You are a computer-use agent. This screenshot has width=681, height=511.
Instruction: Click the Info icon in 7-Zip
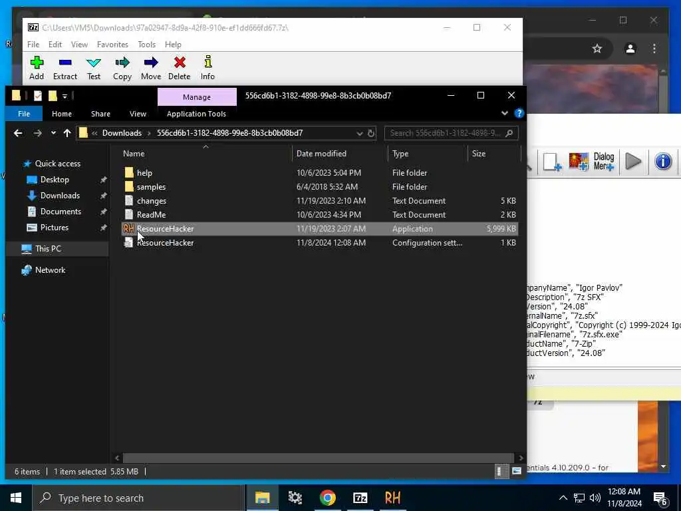[207, 68]
